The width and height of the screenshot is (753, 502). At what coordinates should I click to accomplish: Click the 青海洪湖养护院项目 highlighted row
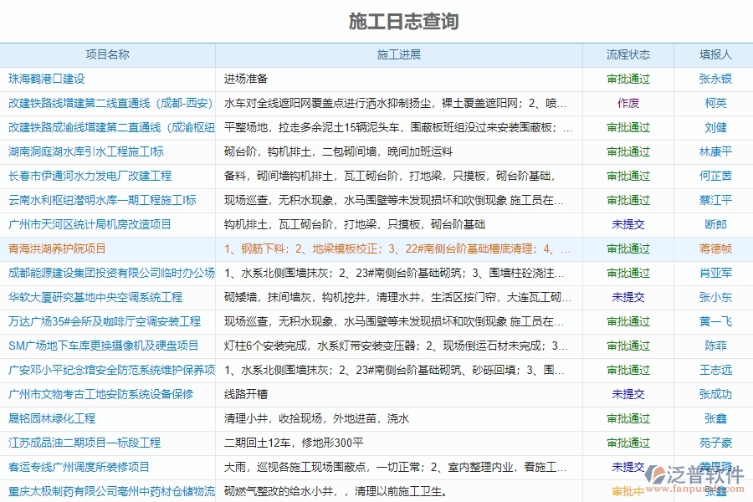(x=58, y=248)
